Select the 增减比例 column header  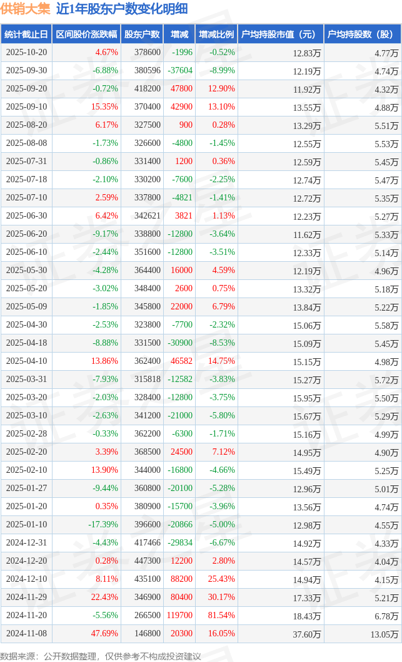coord(216,34)
